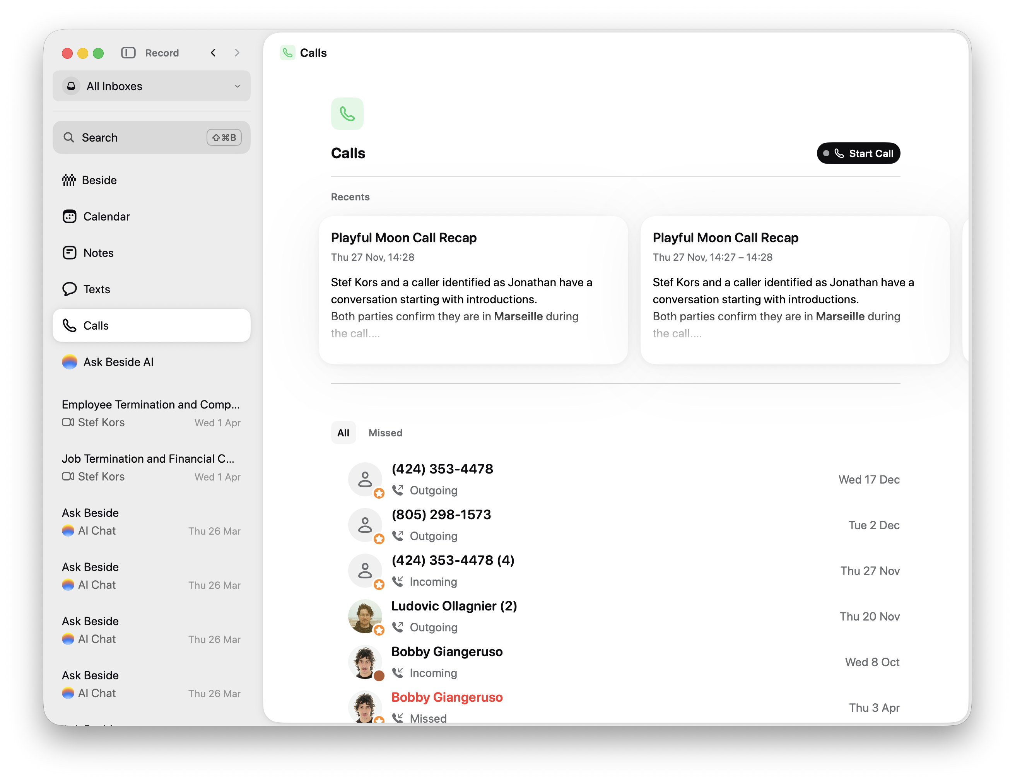Expand the All Inboxes dropdown

152,86
